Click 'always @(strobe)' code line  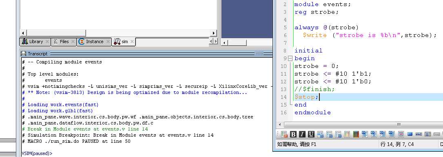(326, 28)
